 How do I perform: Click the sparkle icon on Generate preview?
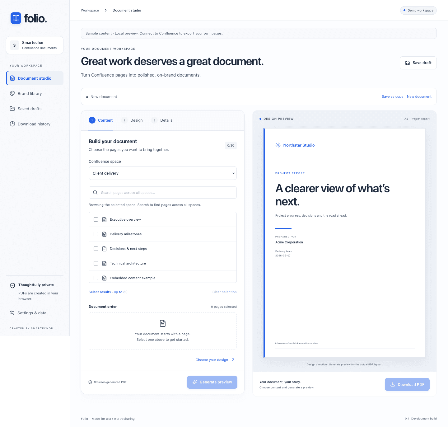(195, 382)
